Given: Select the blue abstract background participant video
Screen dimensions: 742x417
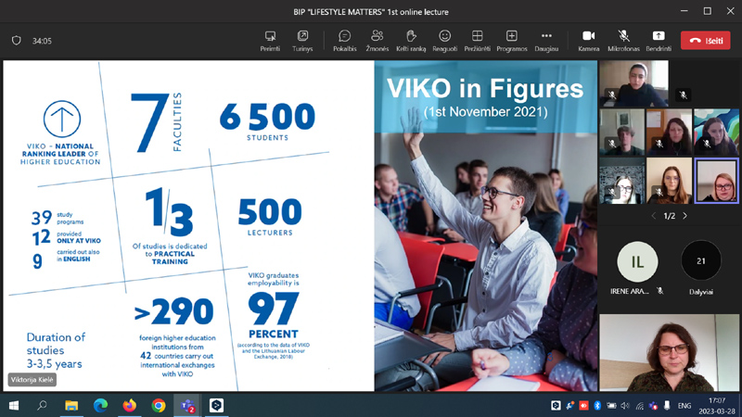Looking at the screenshot, I should coord(716,133).
